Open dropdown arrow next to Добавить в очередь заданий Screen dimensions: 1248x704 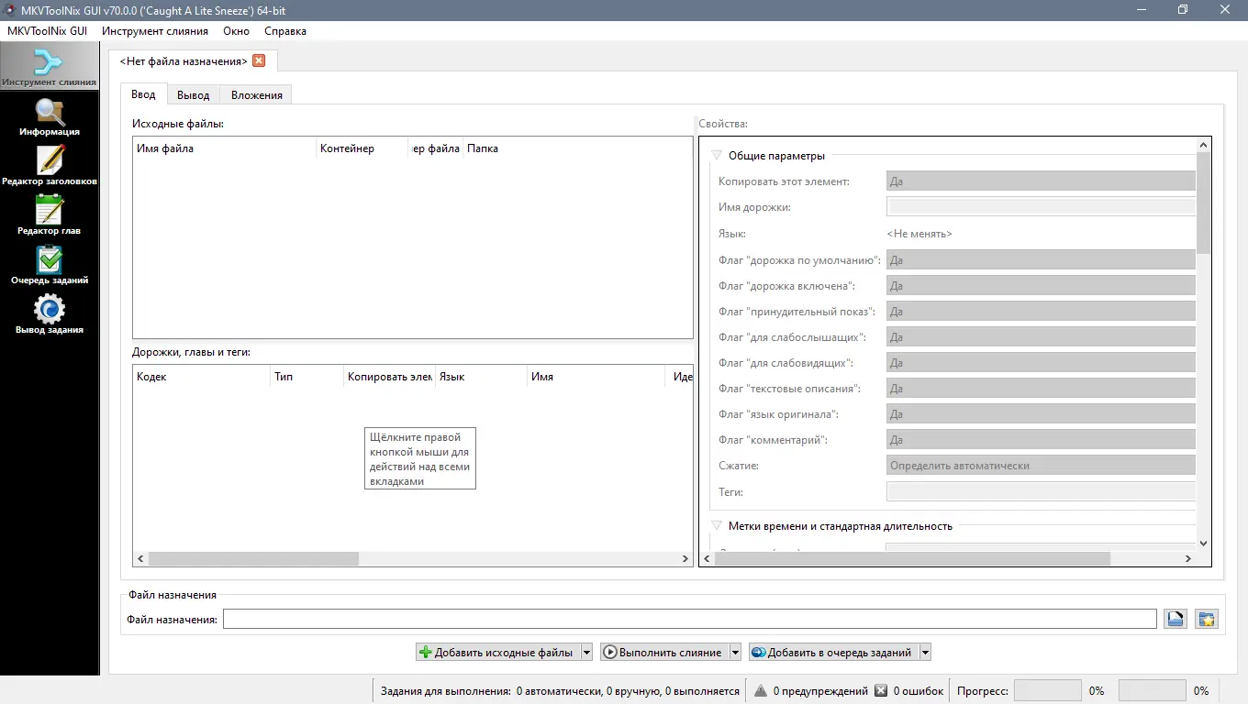click(925, 653)
